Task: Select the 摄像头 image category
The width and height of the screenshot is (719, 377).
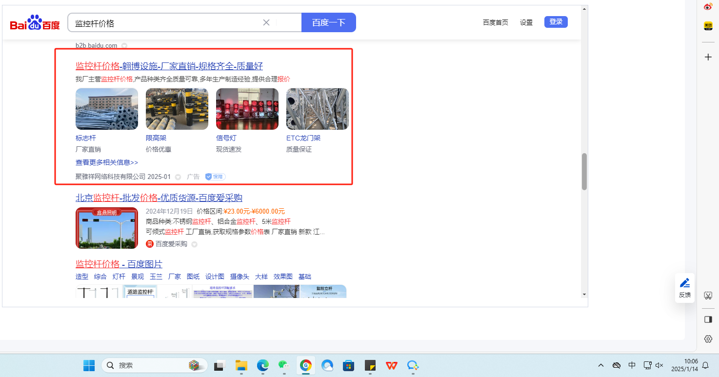Action: point(240,277)
